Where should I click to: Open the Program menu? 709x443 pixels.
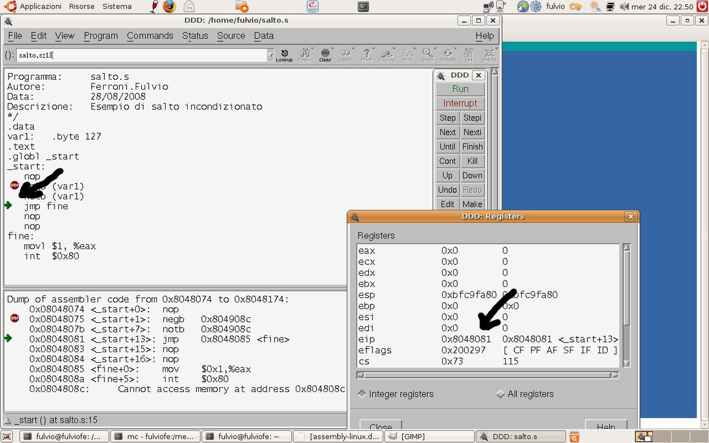[101, 36]
